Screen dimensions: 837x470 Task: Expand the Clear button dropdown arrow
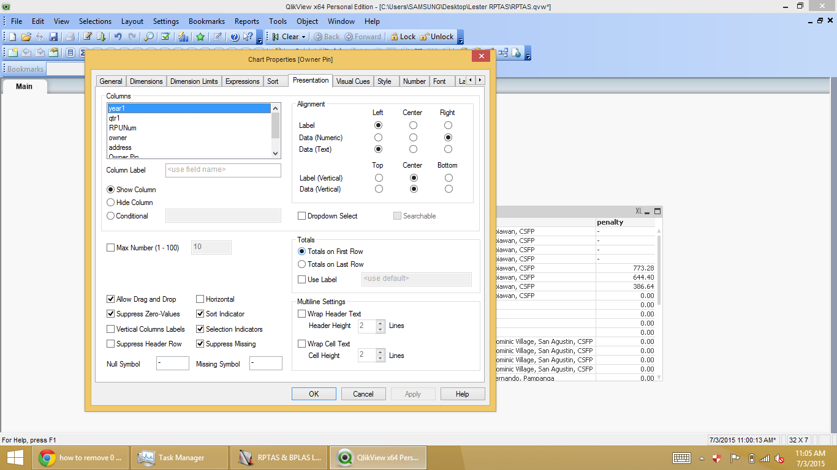303,37
